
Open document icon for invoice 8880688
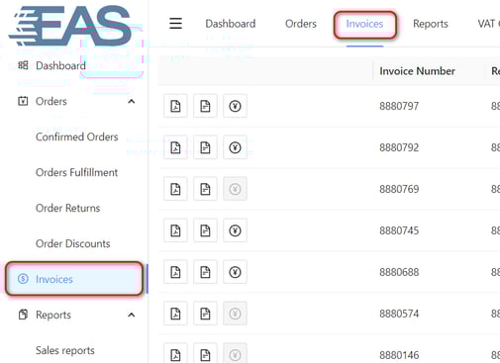pyautogui.click(x=205, y=272)
